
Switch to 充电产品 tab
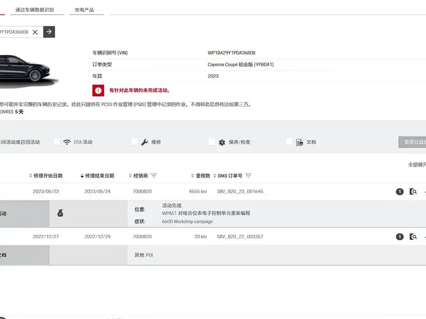point(84,10)
